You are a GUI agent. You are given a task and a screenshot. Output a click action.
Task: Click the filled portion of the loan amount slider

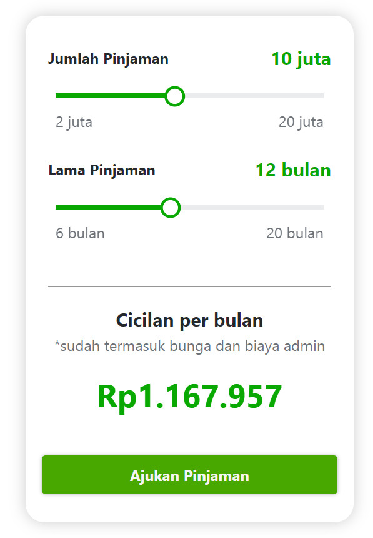[112, 97]
